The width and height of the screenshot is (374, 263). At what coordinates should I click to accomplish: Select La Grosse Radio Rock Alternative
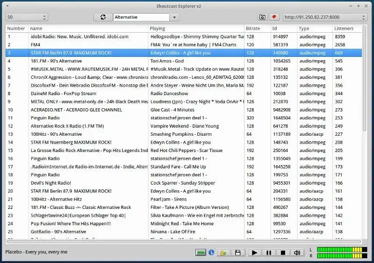184,151
